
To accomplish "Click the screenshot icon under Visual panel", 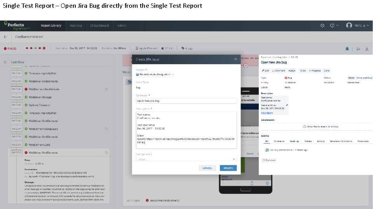I will point(129,82).
